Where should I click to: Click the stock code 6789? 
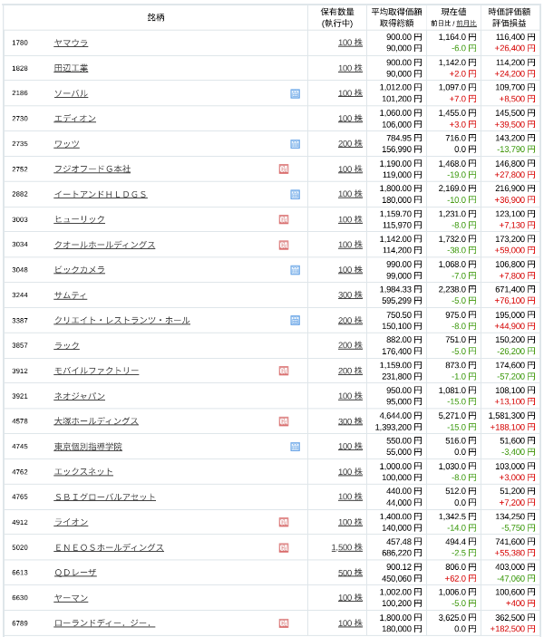pos(20,623)
